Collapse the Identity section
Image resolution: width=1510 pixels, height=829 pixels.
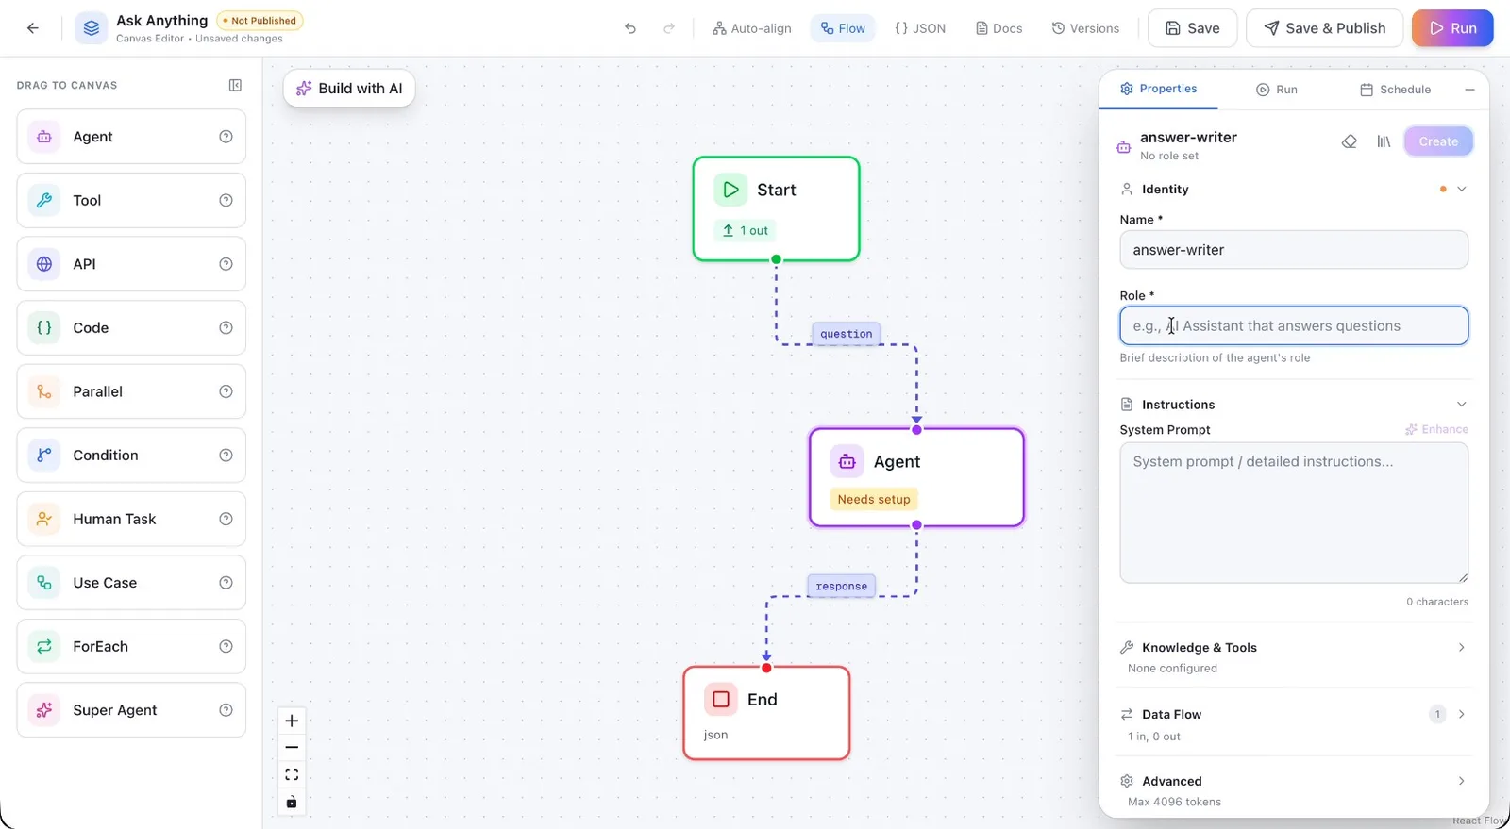[x=1462, y=189]
